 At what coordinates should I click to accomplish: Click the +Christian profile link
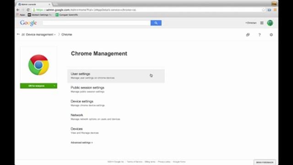point(251,23)
